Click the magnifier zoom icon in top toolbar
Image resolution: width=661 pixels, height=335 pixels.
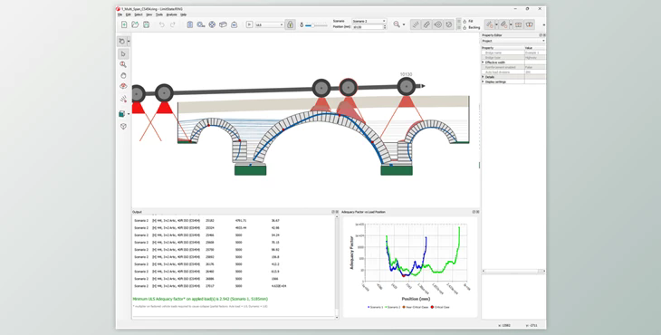pyautogui.click(x=397, y=24)
